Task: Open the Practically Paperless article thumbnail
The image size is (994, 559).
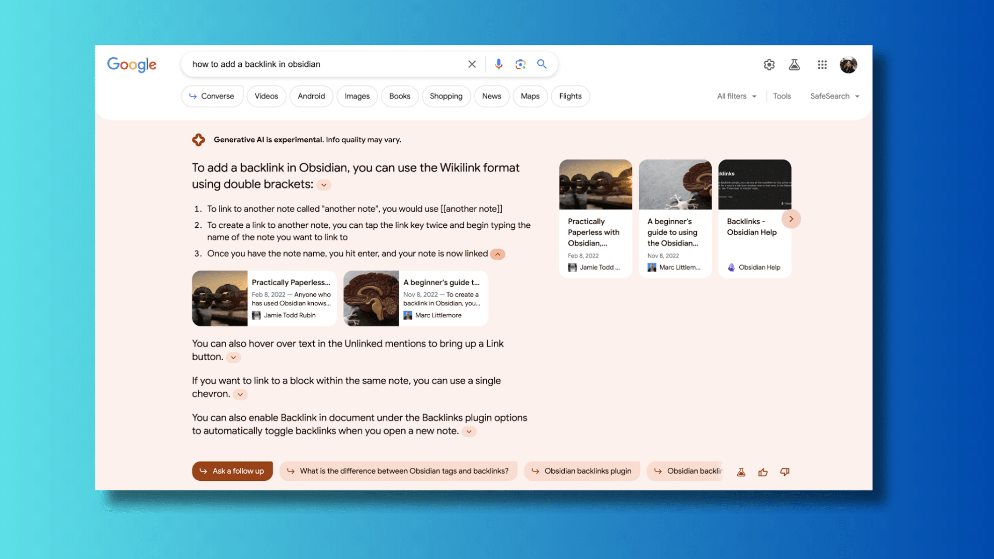Action: tap(596, 184)
